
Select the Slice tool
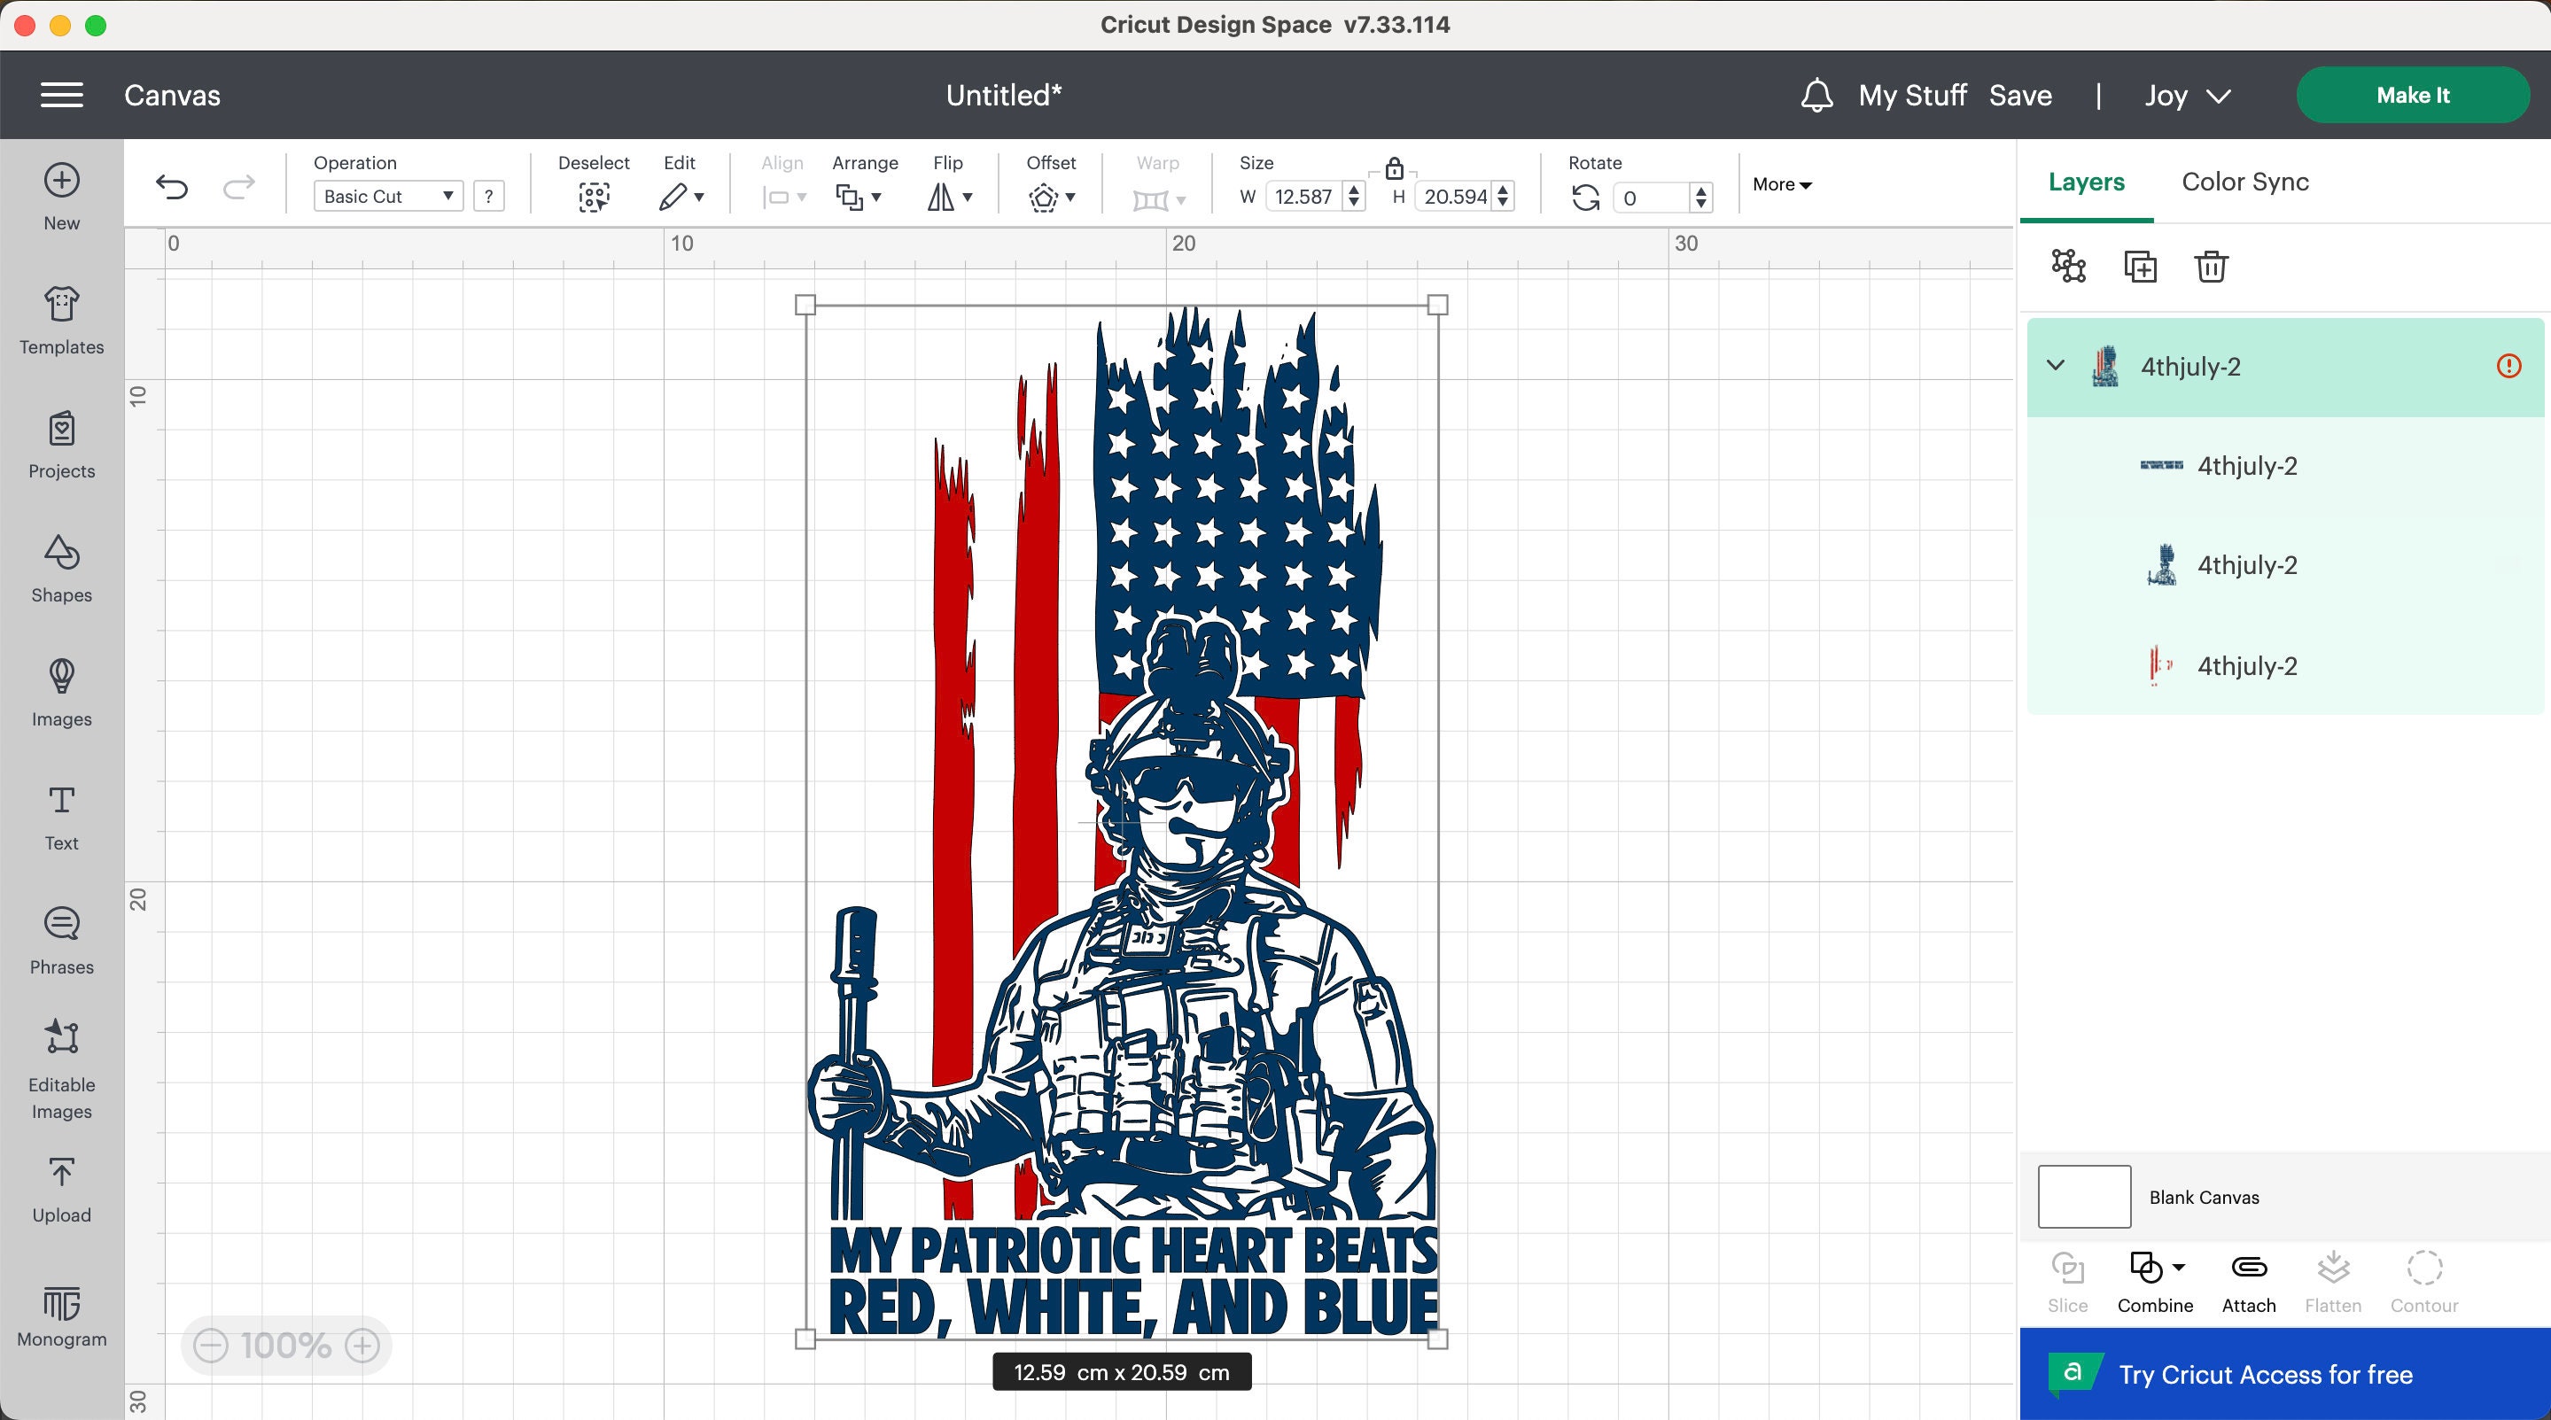pyautogui.click(x=2066, y=1283)
